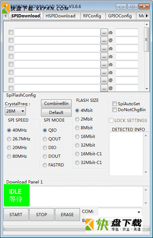Screen dimensions: 153x238
Task: Enable the second bin file checkbox
Action: [x=11, y=40]
